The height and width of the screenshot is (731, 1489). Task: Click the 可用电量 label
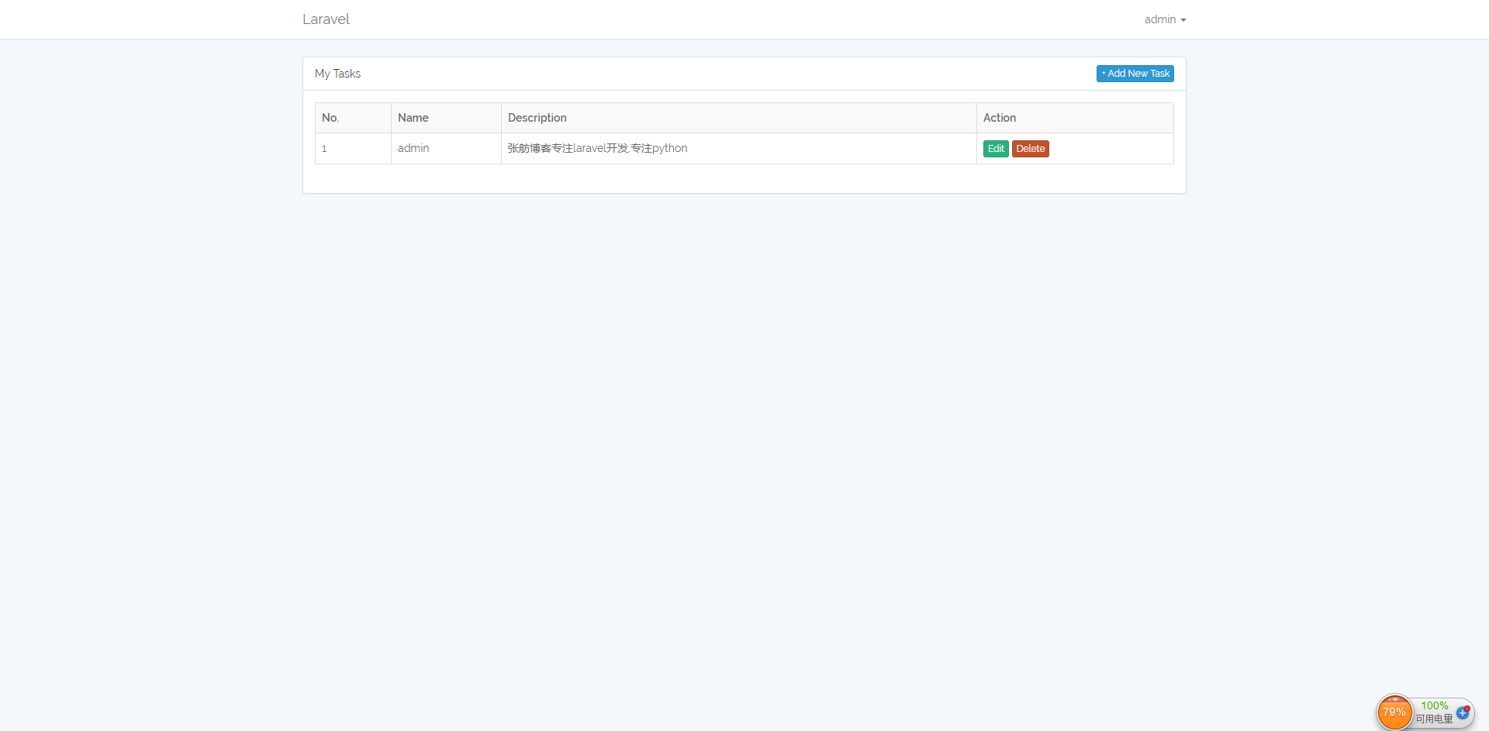[1433, 719]
